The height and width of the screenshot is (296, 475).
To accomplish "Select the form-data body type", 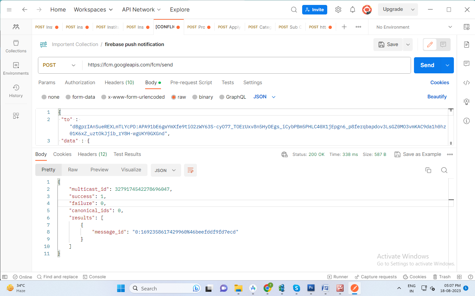I will [80, 97].
